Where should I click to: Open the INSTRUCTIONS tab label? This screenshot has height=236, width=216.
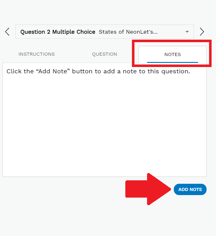pyautogui.click(x=37, y=54)
